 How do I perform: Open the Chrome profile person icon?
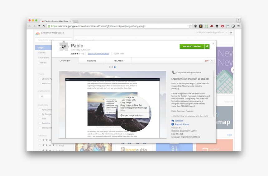point(238,20)
